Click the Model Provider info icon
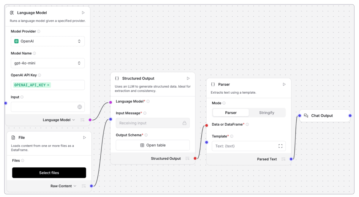Image resolution: width=359 pixels, height=197 pixels. pyautogui.click(x=39, y=31)
